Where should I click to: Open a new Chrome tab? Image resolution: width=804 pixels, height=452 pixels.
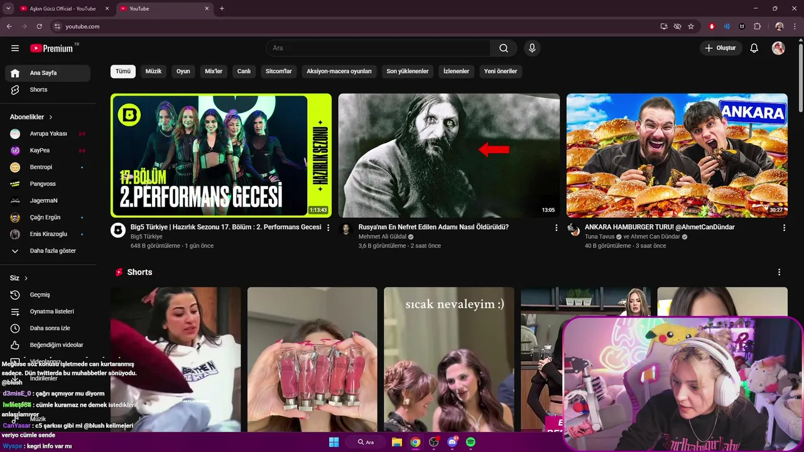pyautogui.click(x=222, y=9)
